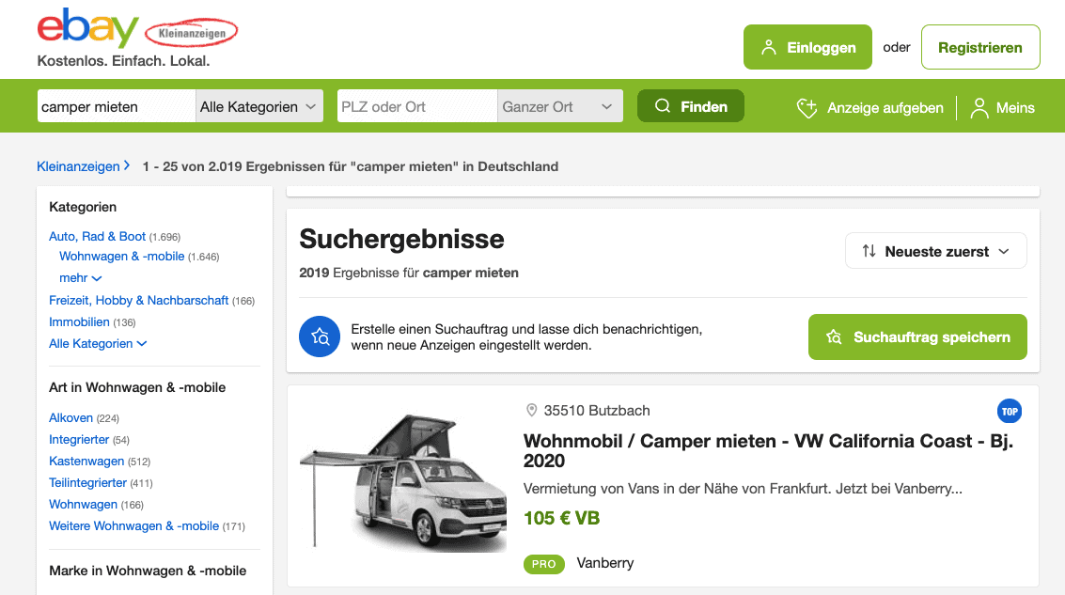Screen dimensions: 1065x595
Task: Filter by Weitere Wohnwagen & -mobile
Action: [x=133, y=526]
